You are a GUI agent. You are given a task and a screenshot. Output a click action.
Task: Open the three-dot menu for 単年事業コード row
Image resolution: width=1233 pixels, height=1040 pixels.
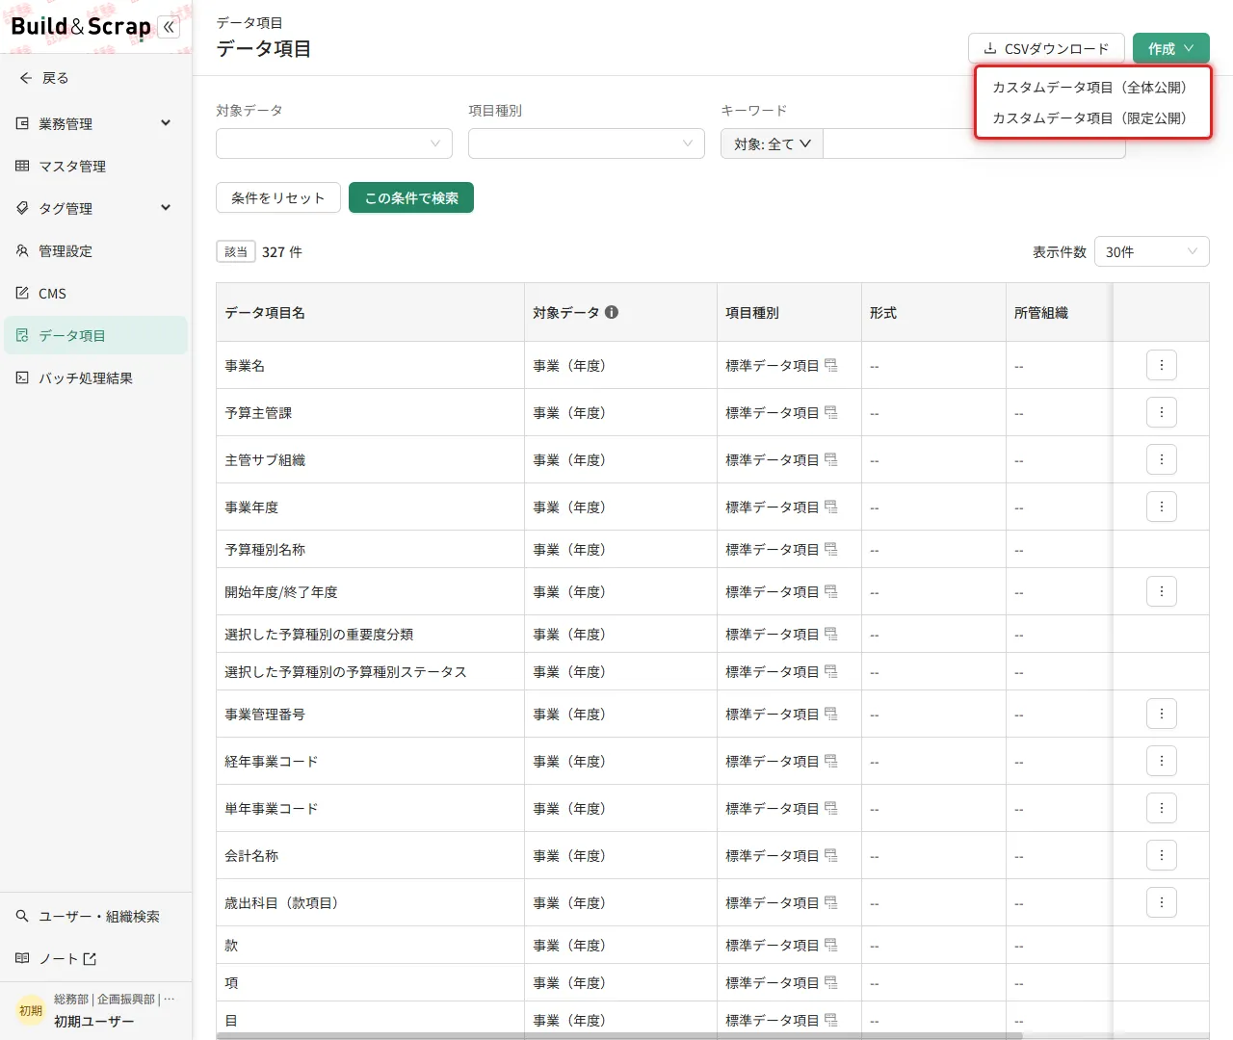[1162, 808]
